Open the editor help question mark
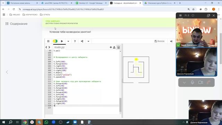222x125 pixels. tap(75, 41)
